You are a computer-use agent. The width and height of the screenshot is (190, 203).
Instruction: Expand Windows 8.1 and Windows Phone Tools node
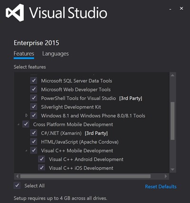coord(27,115)
